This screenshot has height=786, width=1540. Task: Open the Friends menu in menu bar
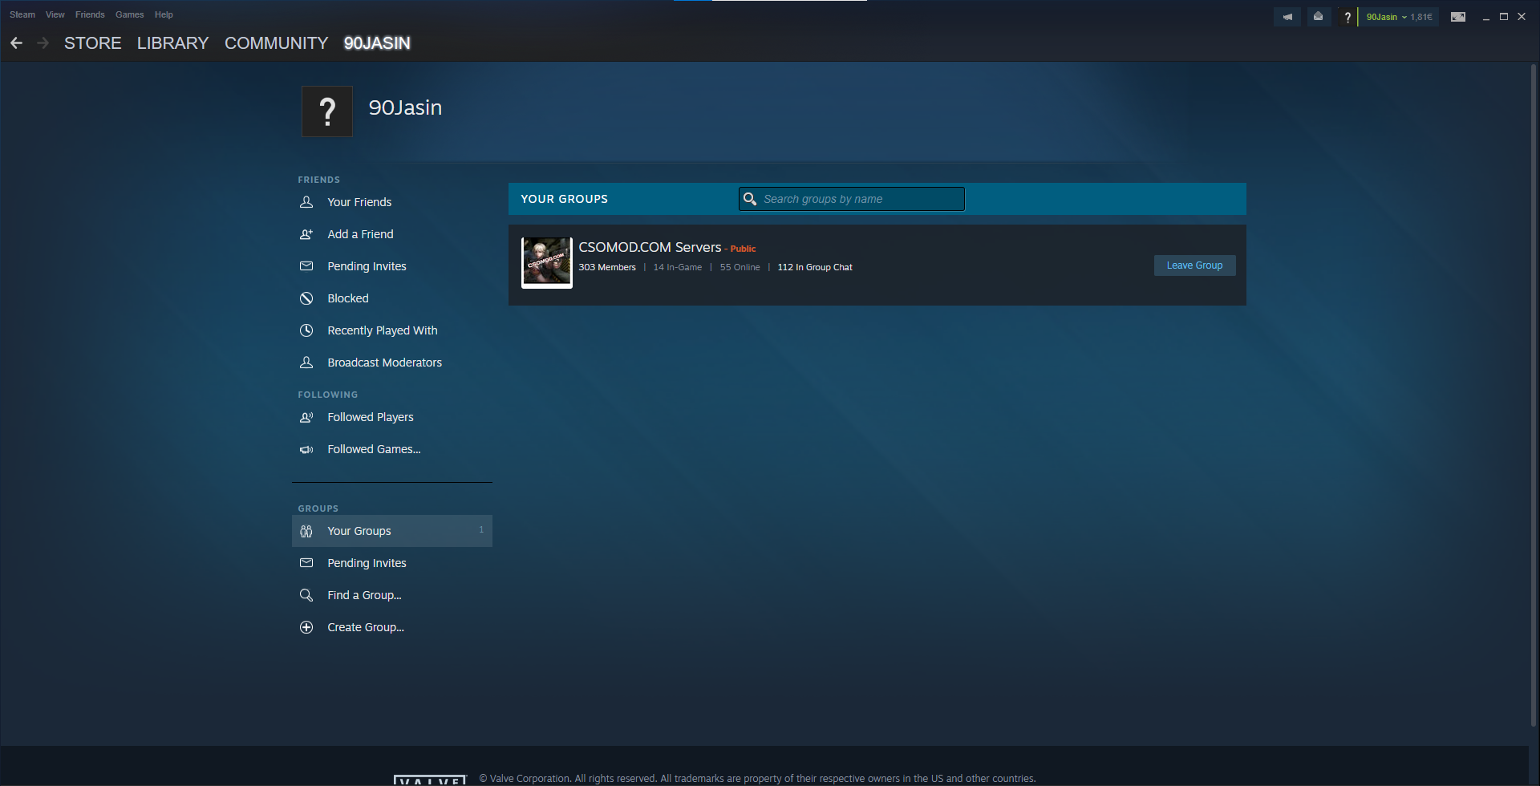pyautogui.click(x=90, y=14)
